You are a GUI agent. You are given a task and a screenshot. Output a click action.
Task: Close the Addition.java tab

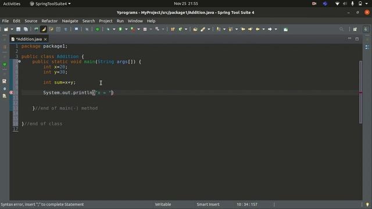pos(45,39)
